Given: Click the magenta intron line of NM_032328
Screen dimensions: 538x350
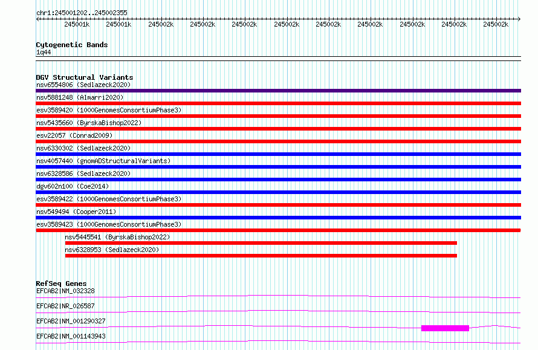Looking at the screenshot, I should 278,296.
